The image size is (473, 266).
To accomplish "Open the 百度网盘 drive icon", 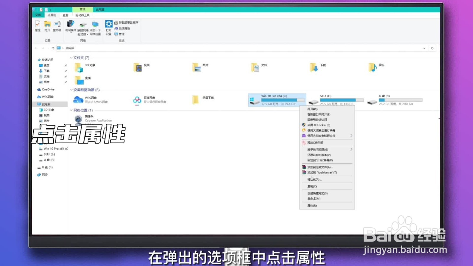I will coord(137,100).
